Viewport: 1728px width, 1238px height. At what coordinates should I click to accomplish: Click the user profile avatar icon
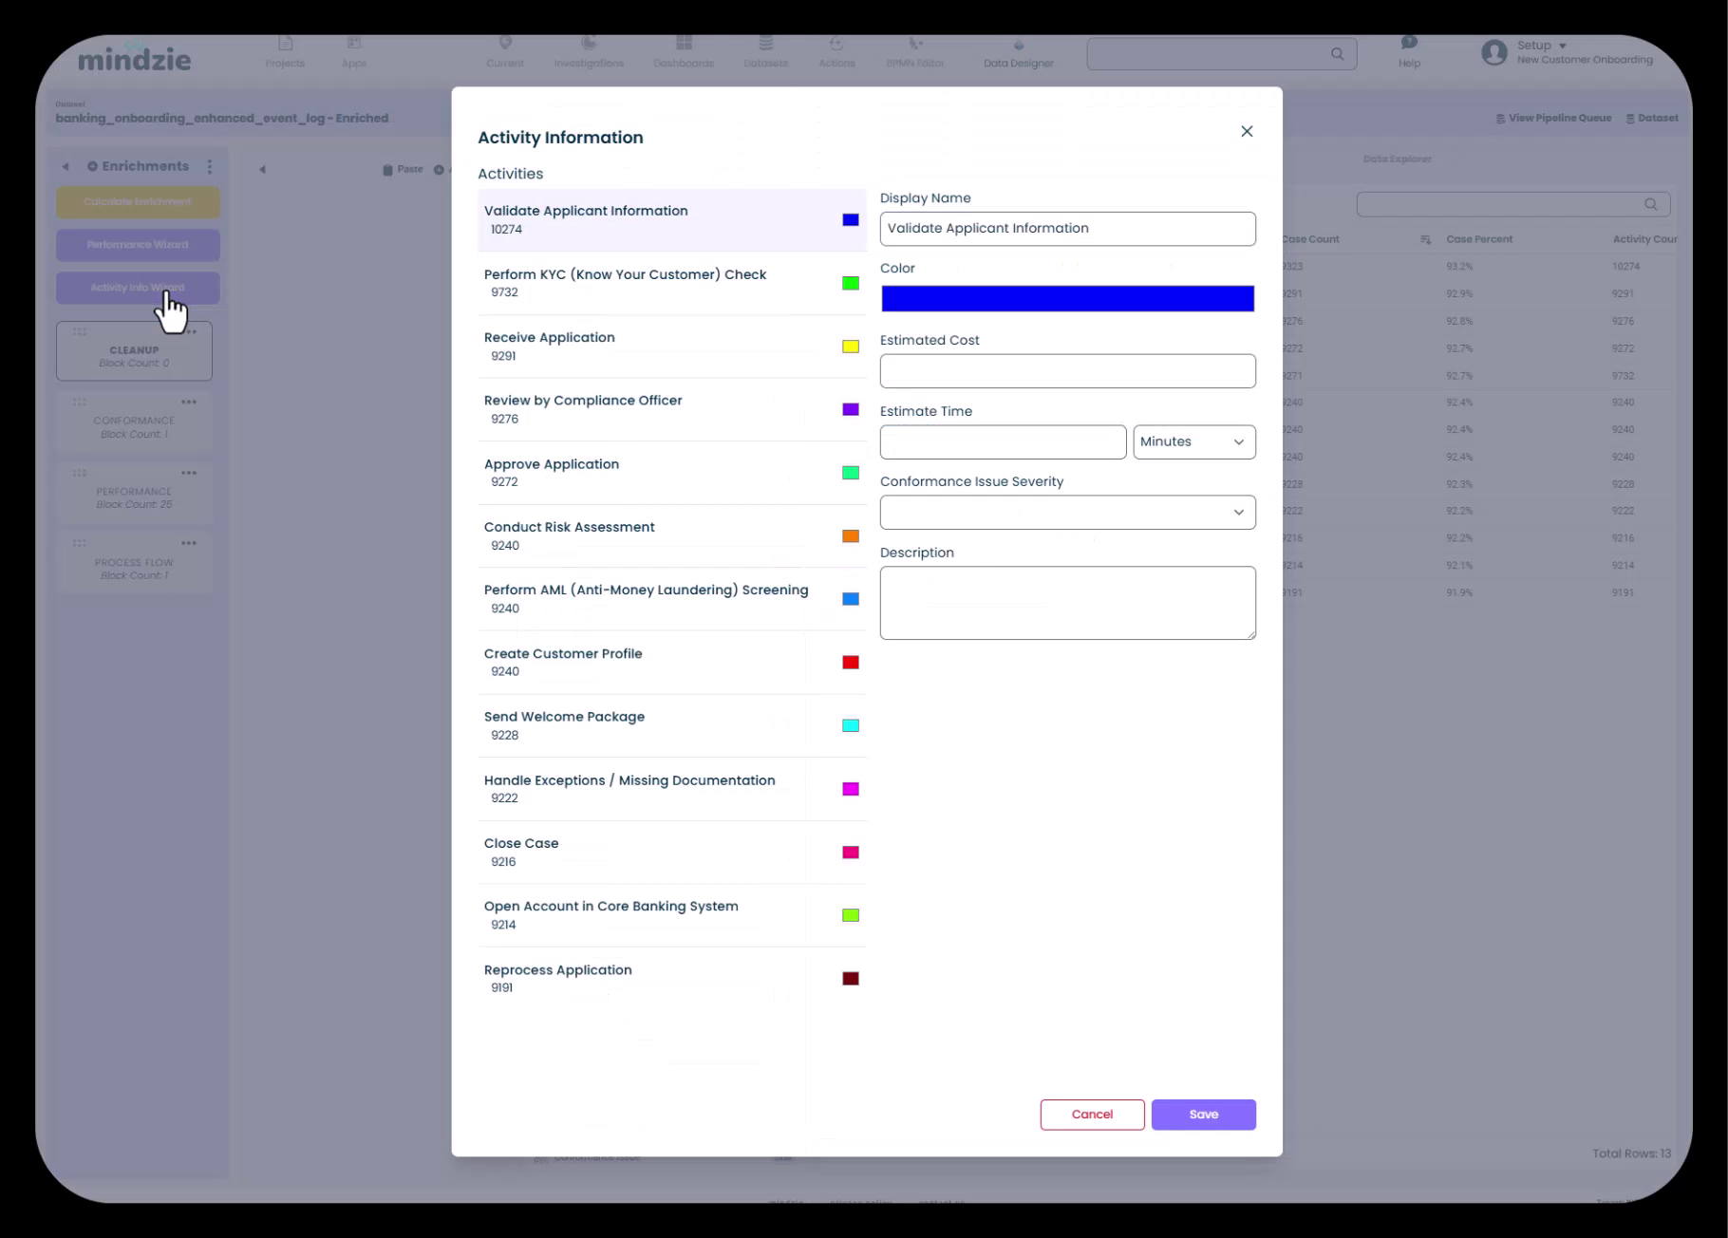(x=1493, y=53)
